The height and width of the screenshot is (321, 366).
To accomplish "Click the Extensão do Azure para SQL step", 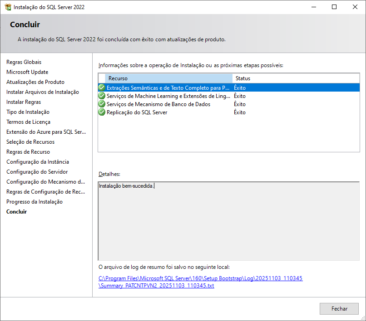I will pos(46,132).
